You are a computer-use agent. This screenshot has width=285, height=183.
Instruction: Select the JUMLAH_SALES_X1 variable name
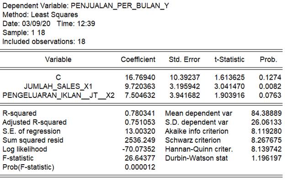(x=58, y=86)
